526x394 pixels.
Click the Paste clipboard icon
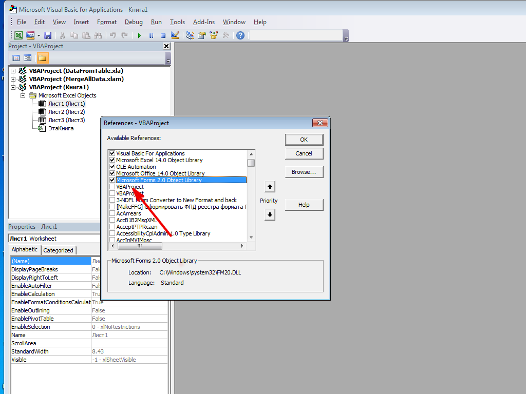(x=86, y=35)
